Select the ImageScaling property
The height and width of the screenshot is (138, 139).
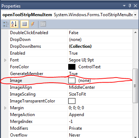pyautogui.click(x=23, y=94)
